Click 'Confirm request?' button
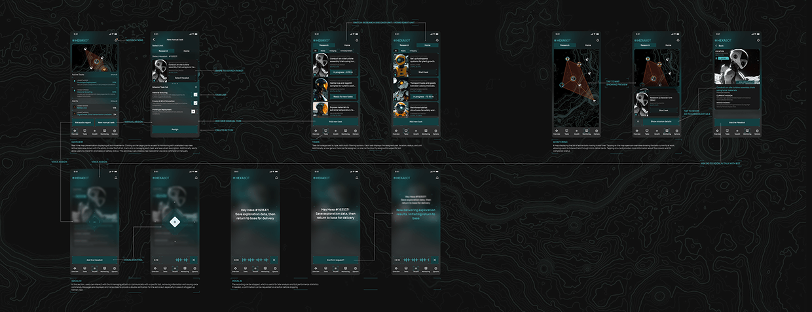812x312 pixels. pos(335,260)
